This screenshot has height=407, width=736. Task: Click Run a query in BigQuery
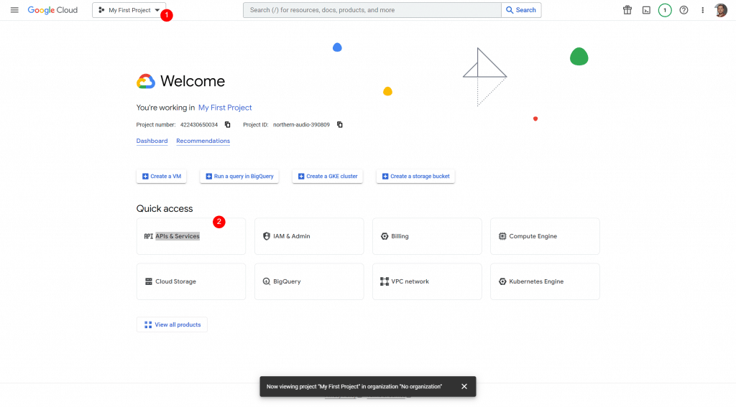tap(239, 177)
